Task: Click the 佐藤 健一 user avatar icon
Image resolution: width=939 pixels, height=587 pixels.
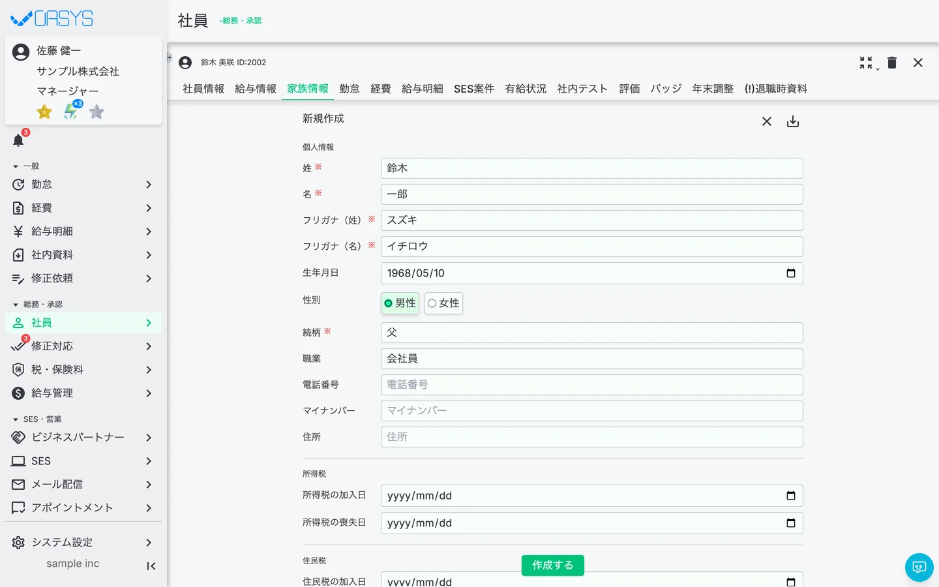Action: 21,52
